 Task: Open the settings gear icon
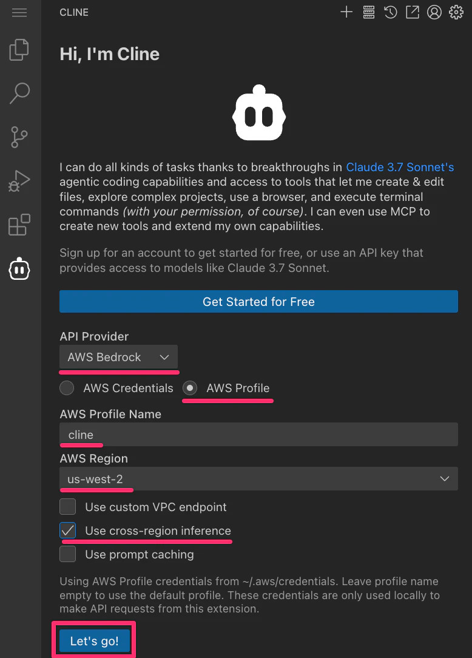456,12
